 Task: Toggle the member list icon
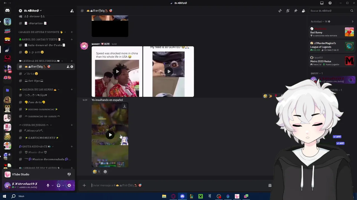point(303,11)
